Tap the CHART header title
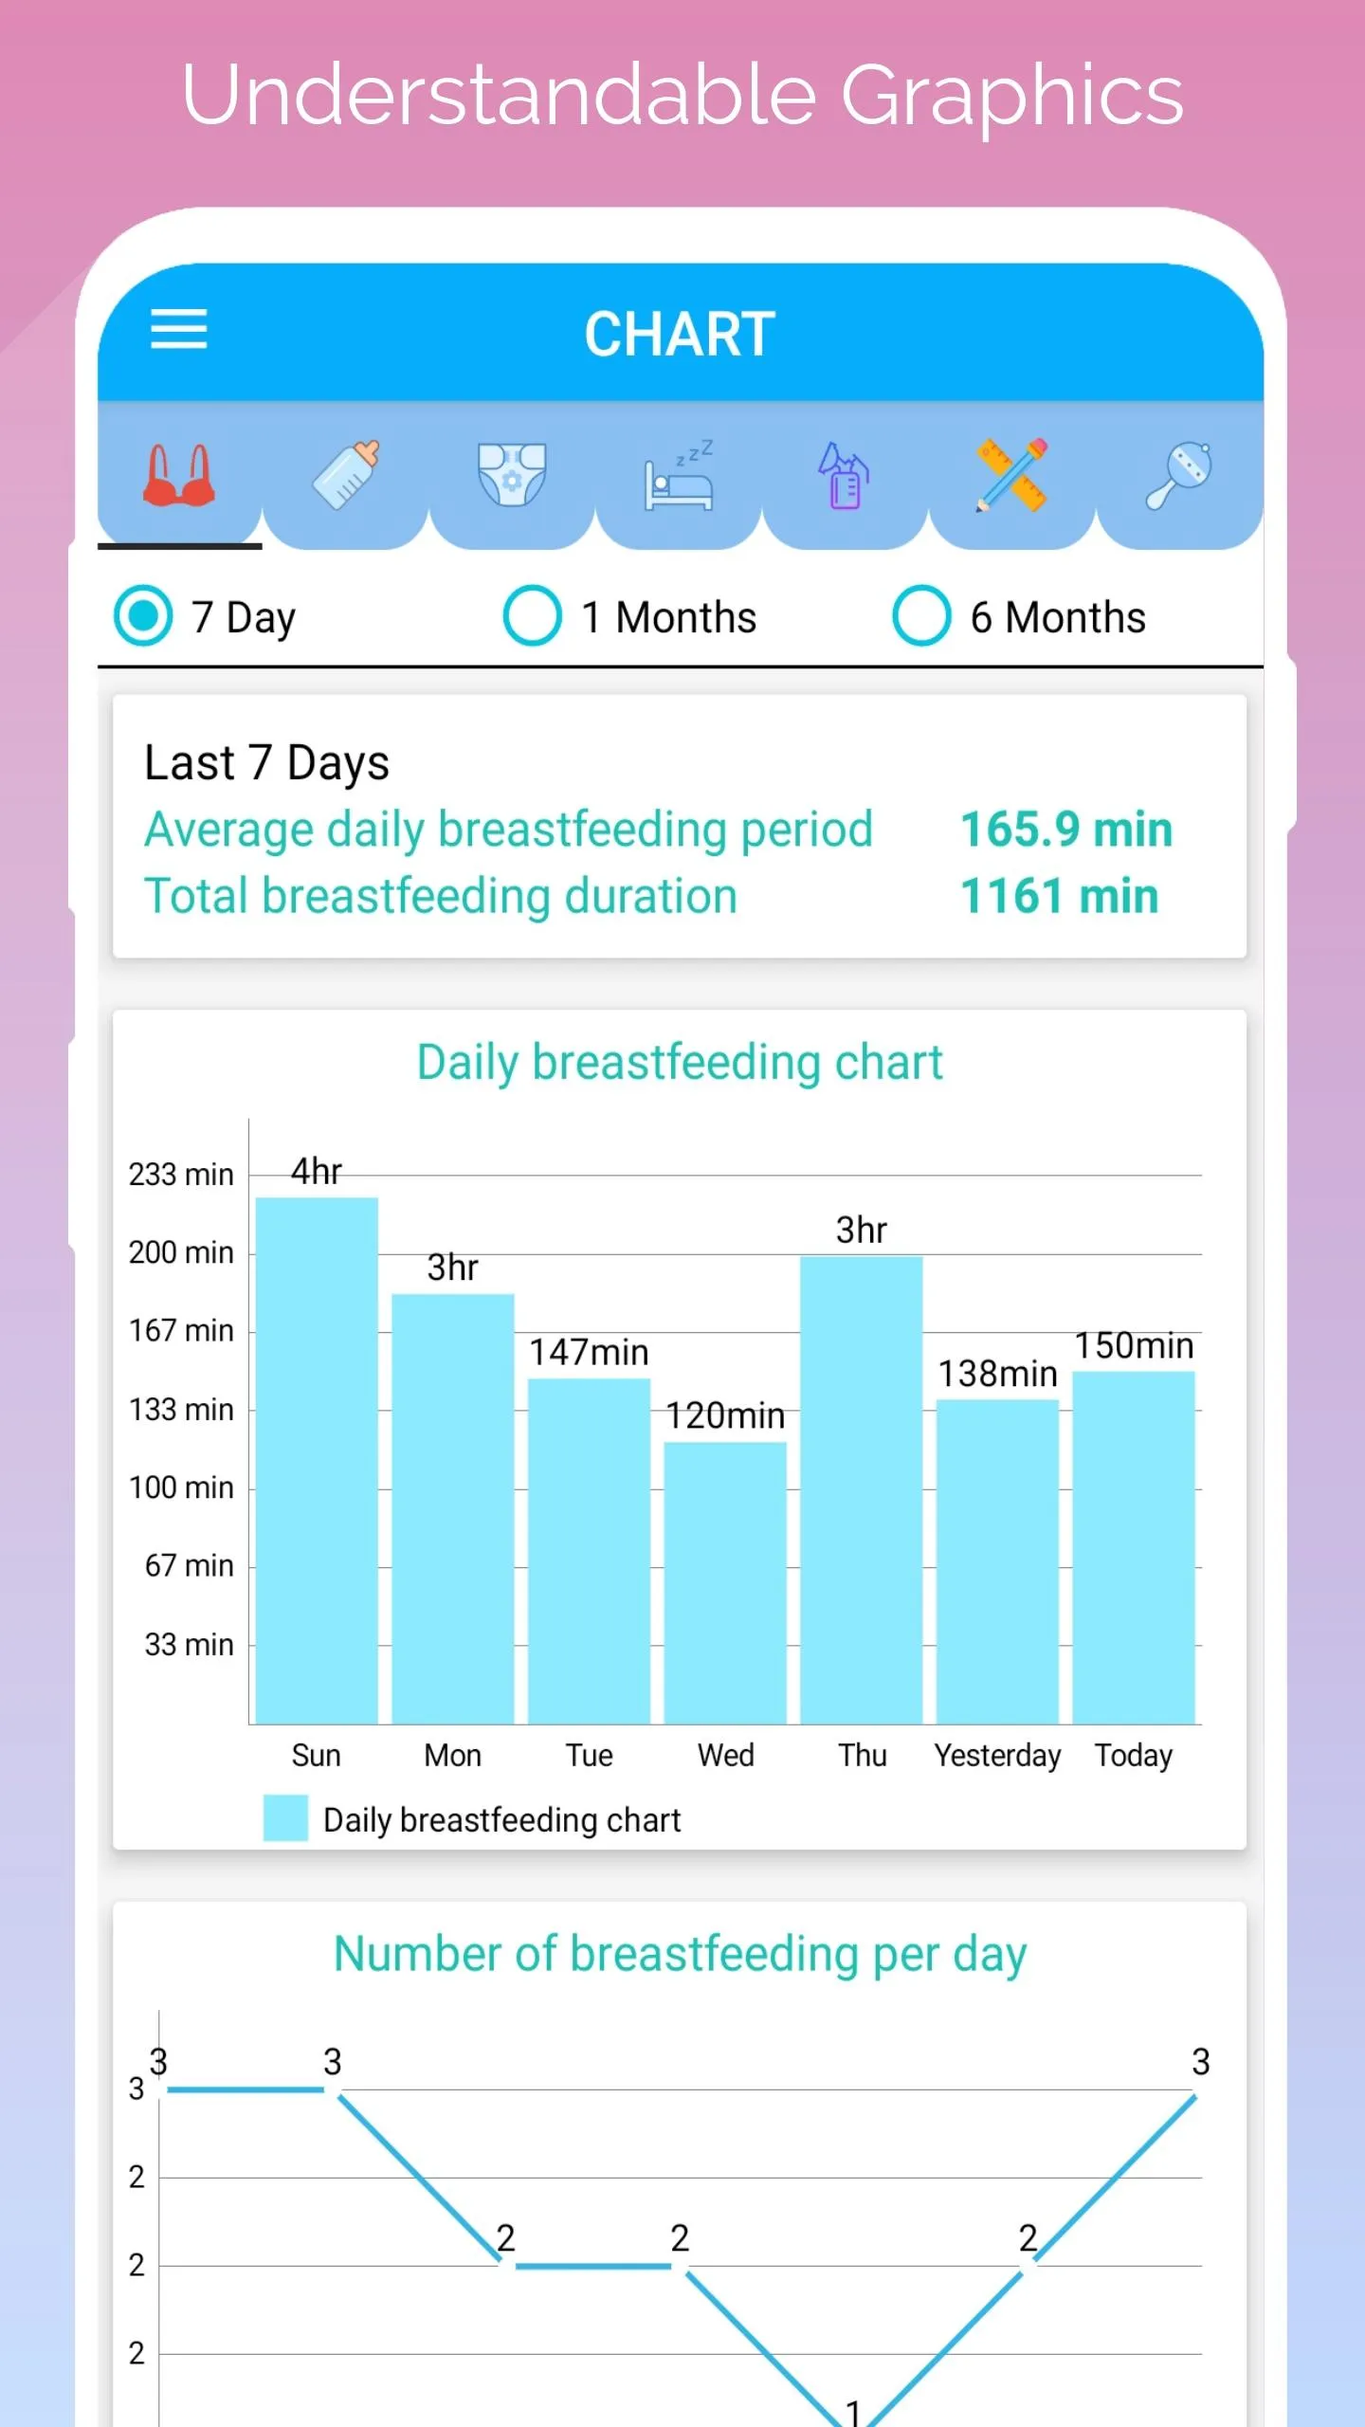This screenshot has height=2427, width=1365. 680,334
